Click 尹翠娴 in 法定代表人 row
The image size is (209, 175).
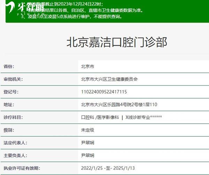[87, 143]
